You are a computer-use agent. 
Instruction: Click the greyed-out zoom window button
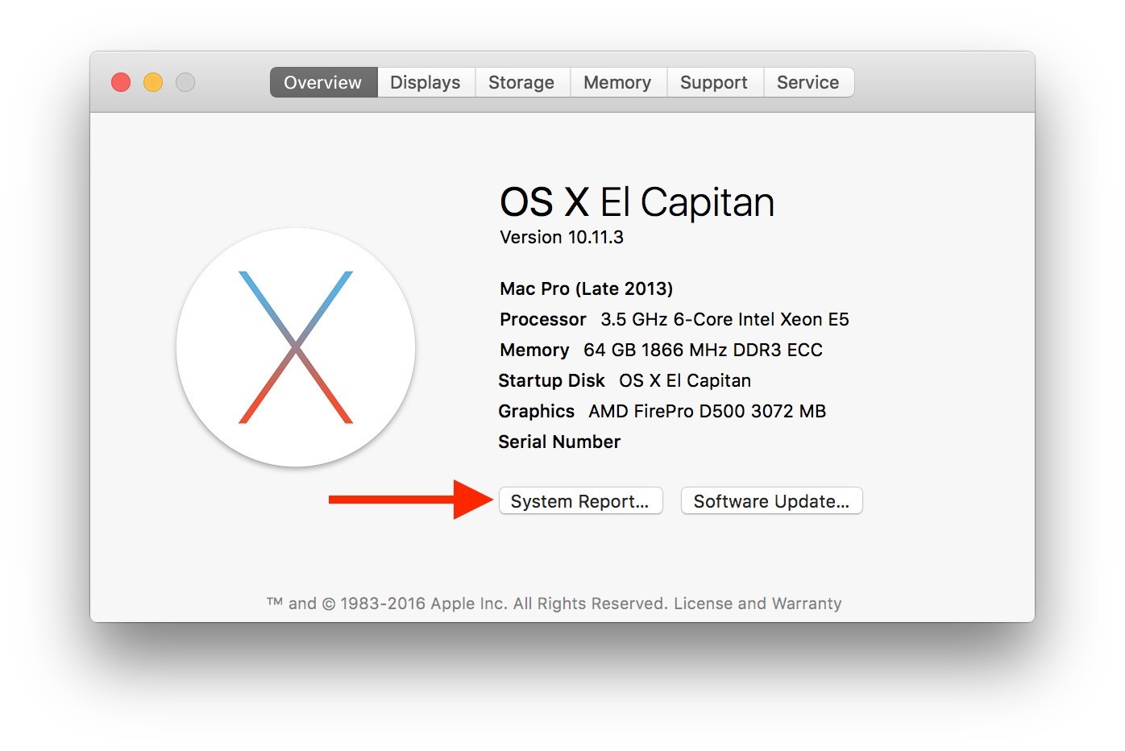(x=185, y=82)
